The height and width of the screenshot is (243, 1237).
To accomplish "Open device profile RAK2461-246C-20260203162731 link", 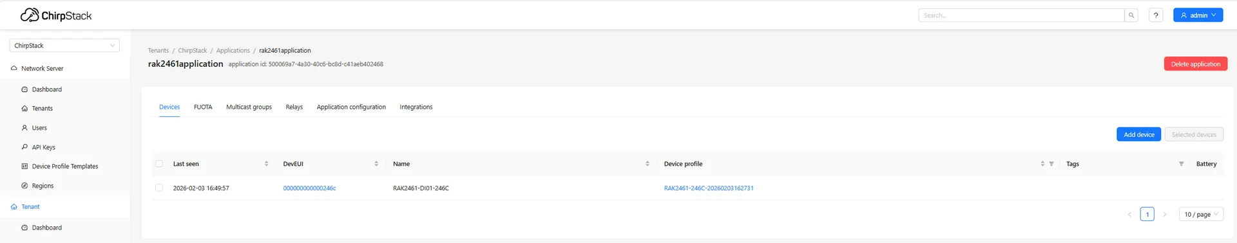I will click(x=709, y=188).
